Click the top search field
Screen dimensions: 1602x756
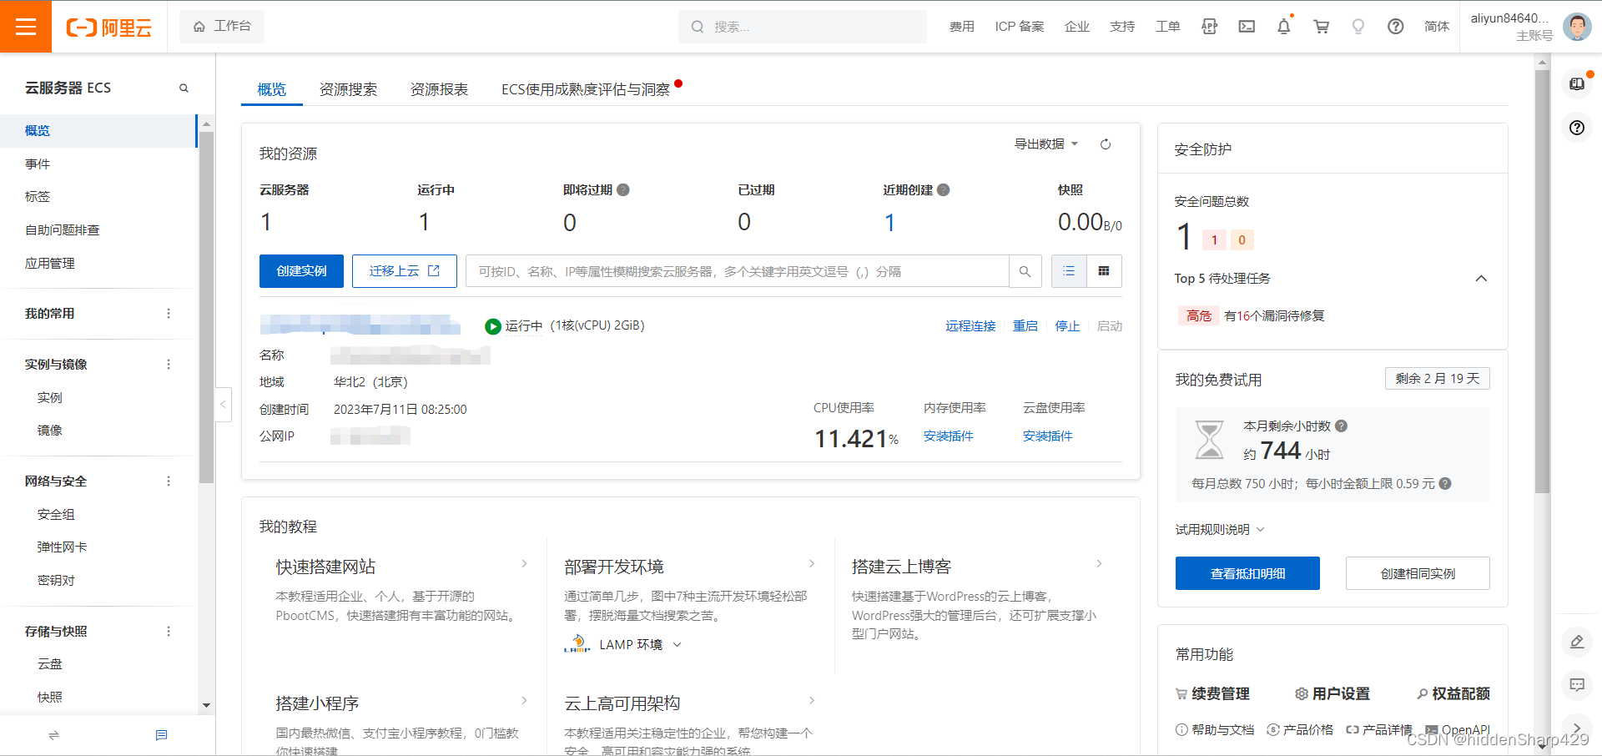(803, 27)
